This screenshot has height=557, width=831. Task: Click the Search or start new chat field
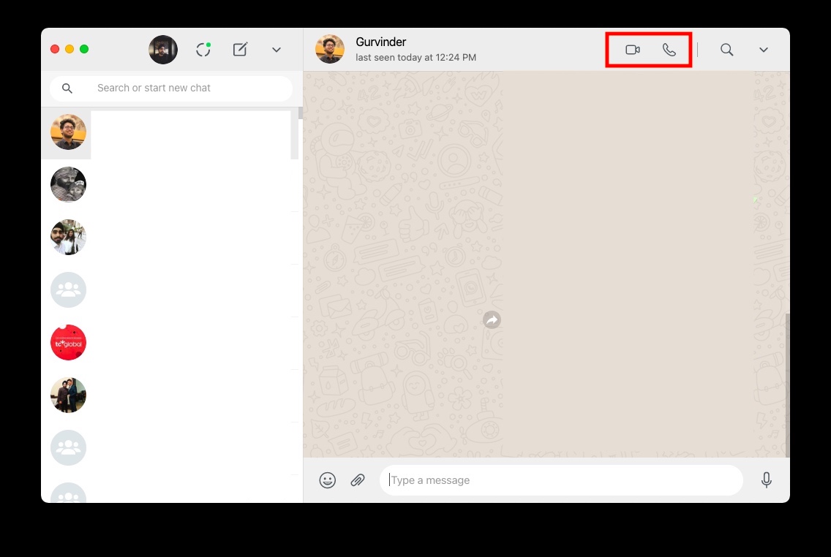pos(171,88)
